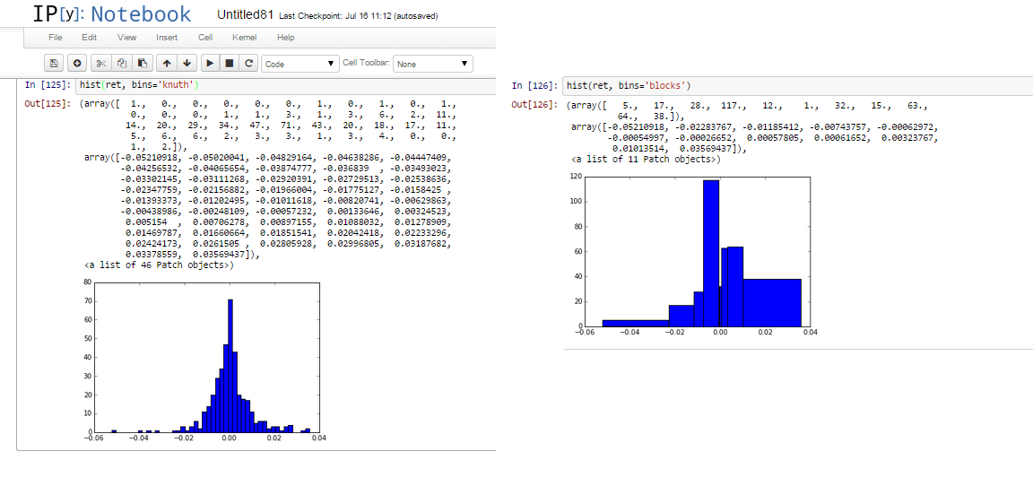This screenshot has height=486, width=1033.
Task: Interrupt the kernel with the stop square
Action: [x=230, y=64]
